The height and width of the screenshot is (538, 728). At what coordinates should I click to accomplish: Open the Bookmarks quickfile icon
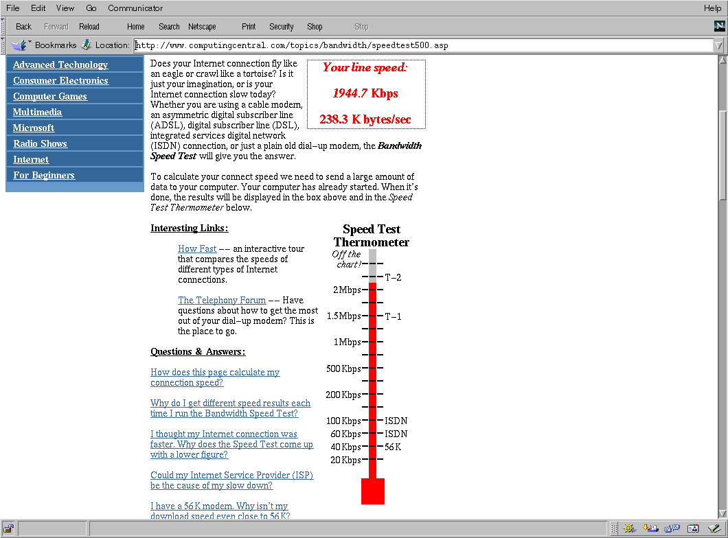coord(20,45)
